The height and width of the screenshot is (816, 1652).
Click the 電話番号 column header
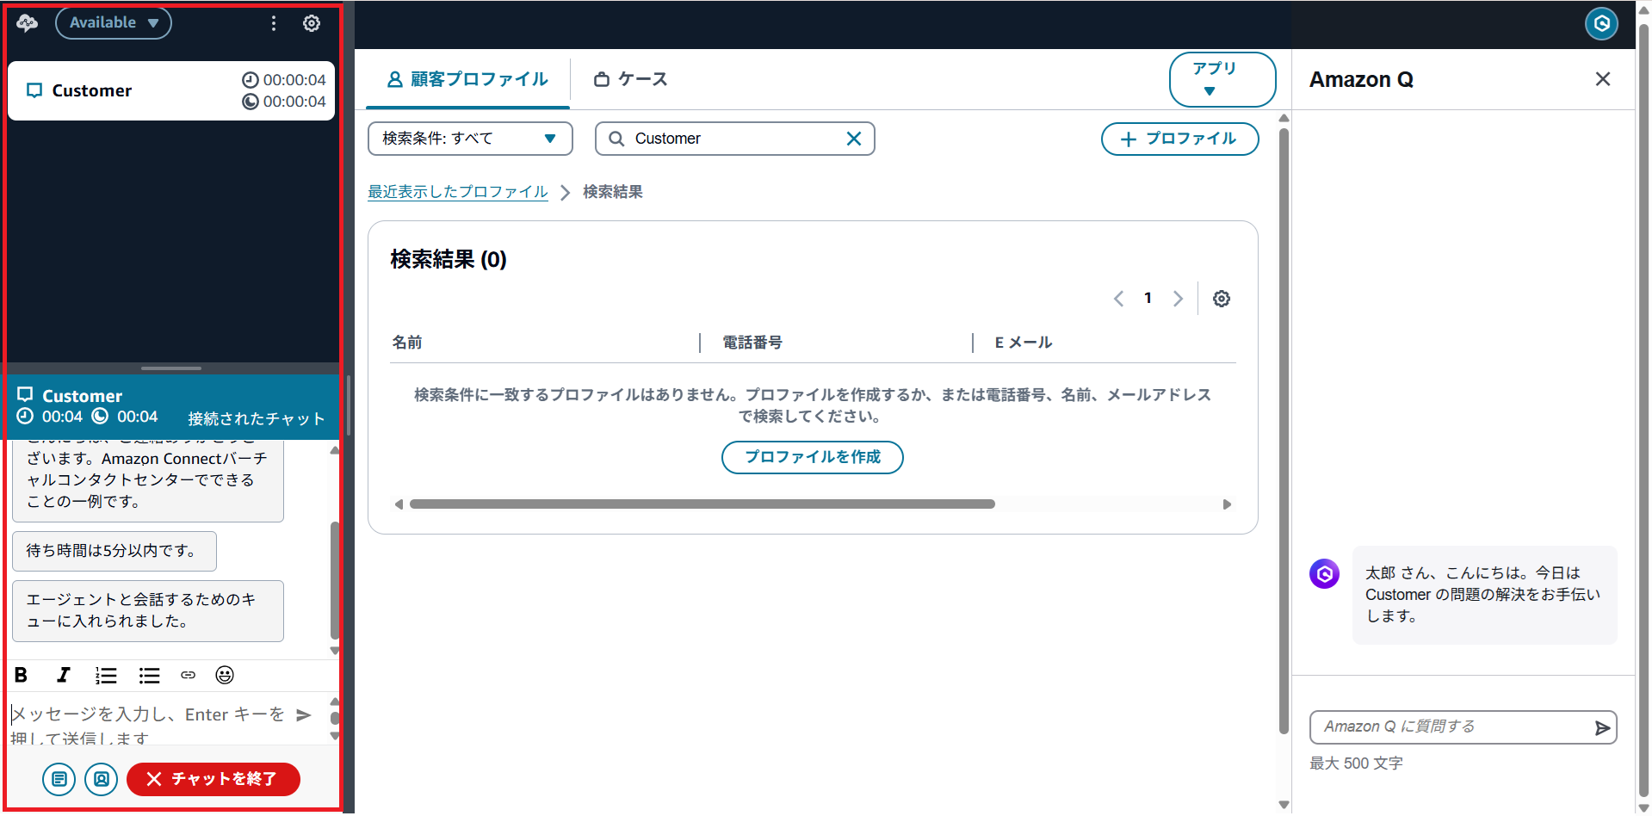coord(752,343)
